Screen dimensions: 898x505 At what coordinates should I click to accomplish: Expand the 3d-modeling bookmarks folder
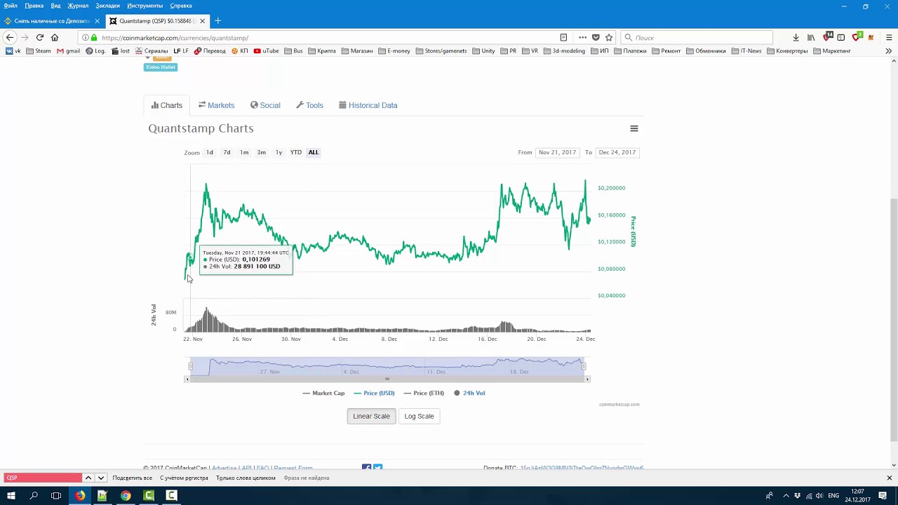point(563,50)
